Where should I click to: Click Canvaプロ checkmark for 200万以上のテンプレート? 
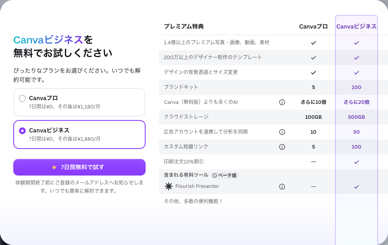[x=314, y=58]
